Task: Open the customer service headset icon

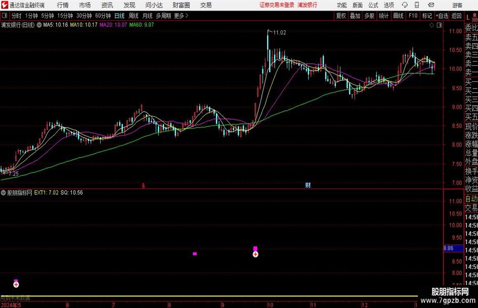Action: 405,5
